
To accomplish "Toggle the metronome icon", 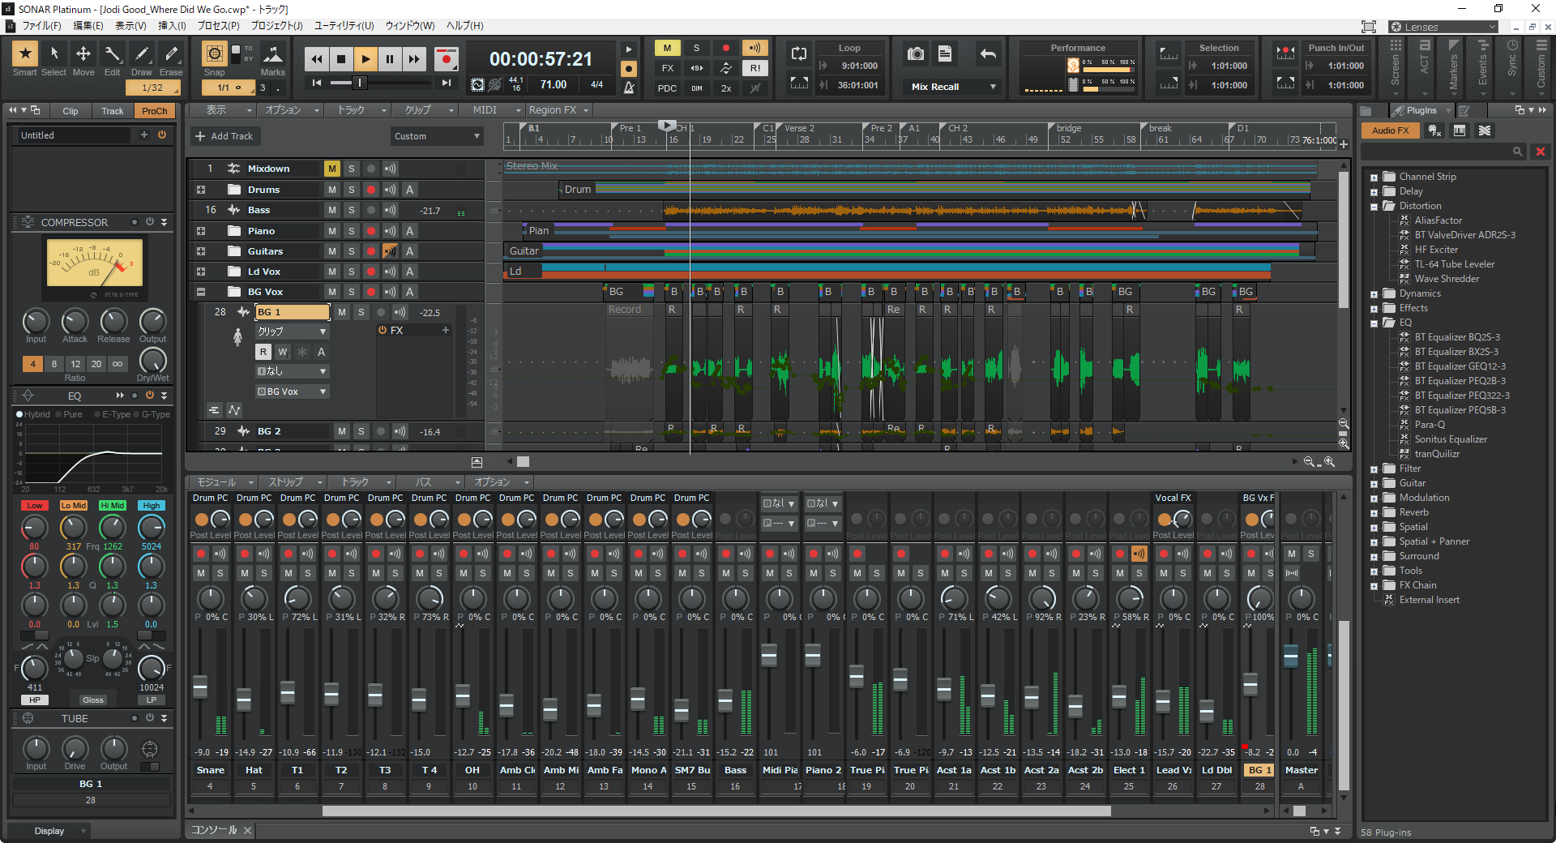I will (x=629, y=87).
